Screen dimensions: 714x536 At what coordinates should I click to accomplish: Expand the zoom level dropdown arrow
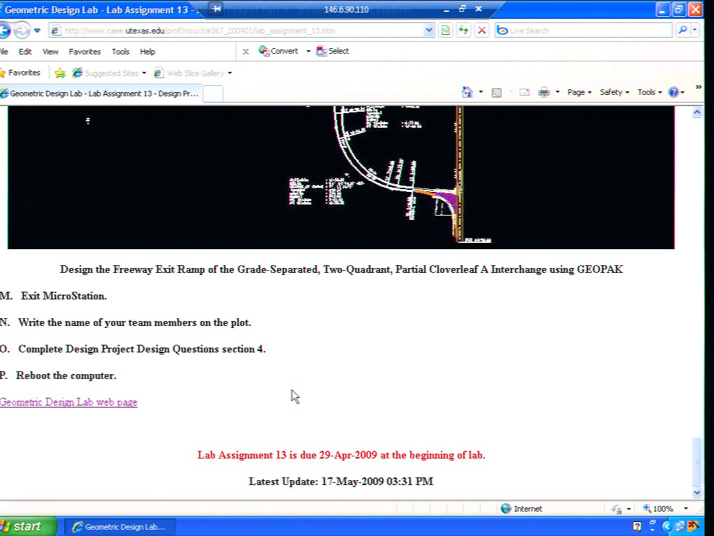[686, 509]
